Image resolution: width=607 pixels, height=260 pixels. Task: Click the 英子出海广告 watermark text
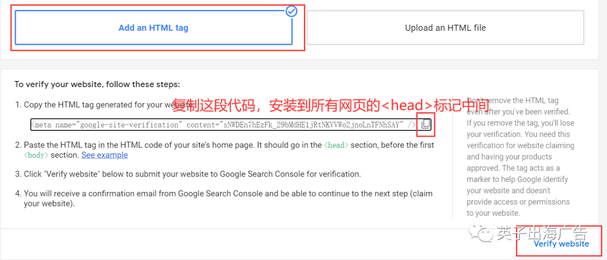(542, 233)
